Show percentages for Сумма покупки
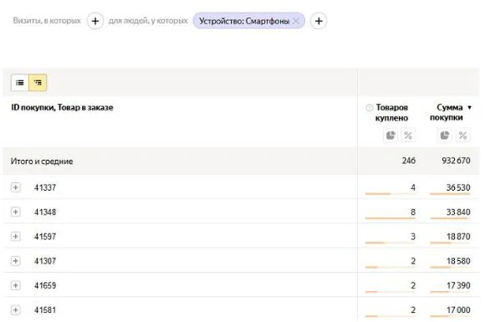The image size is (485, 322). tap(462, 135)
